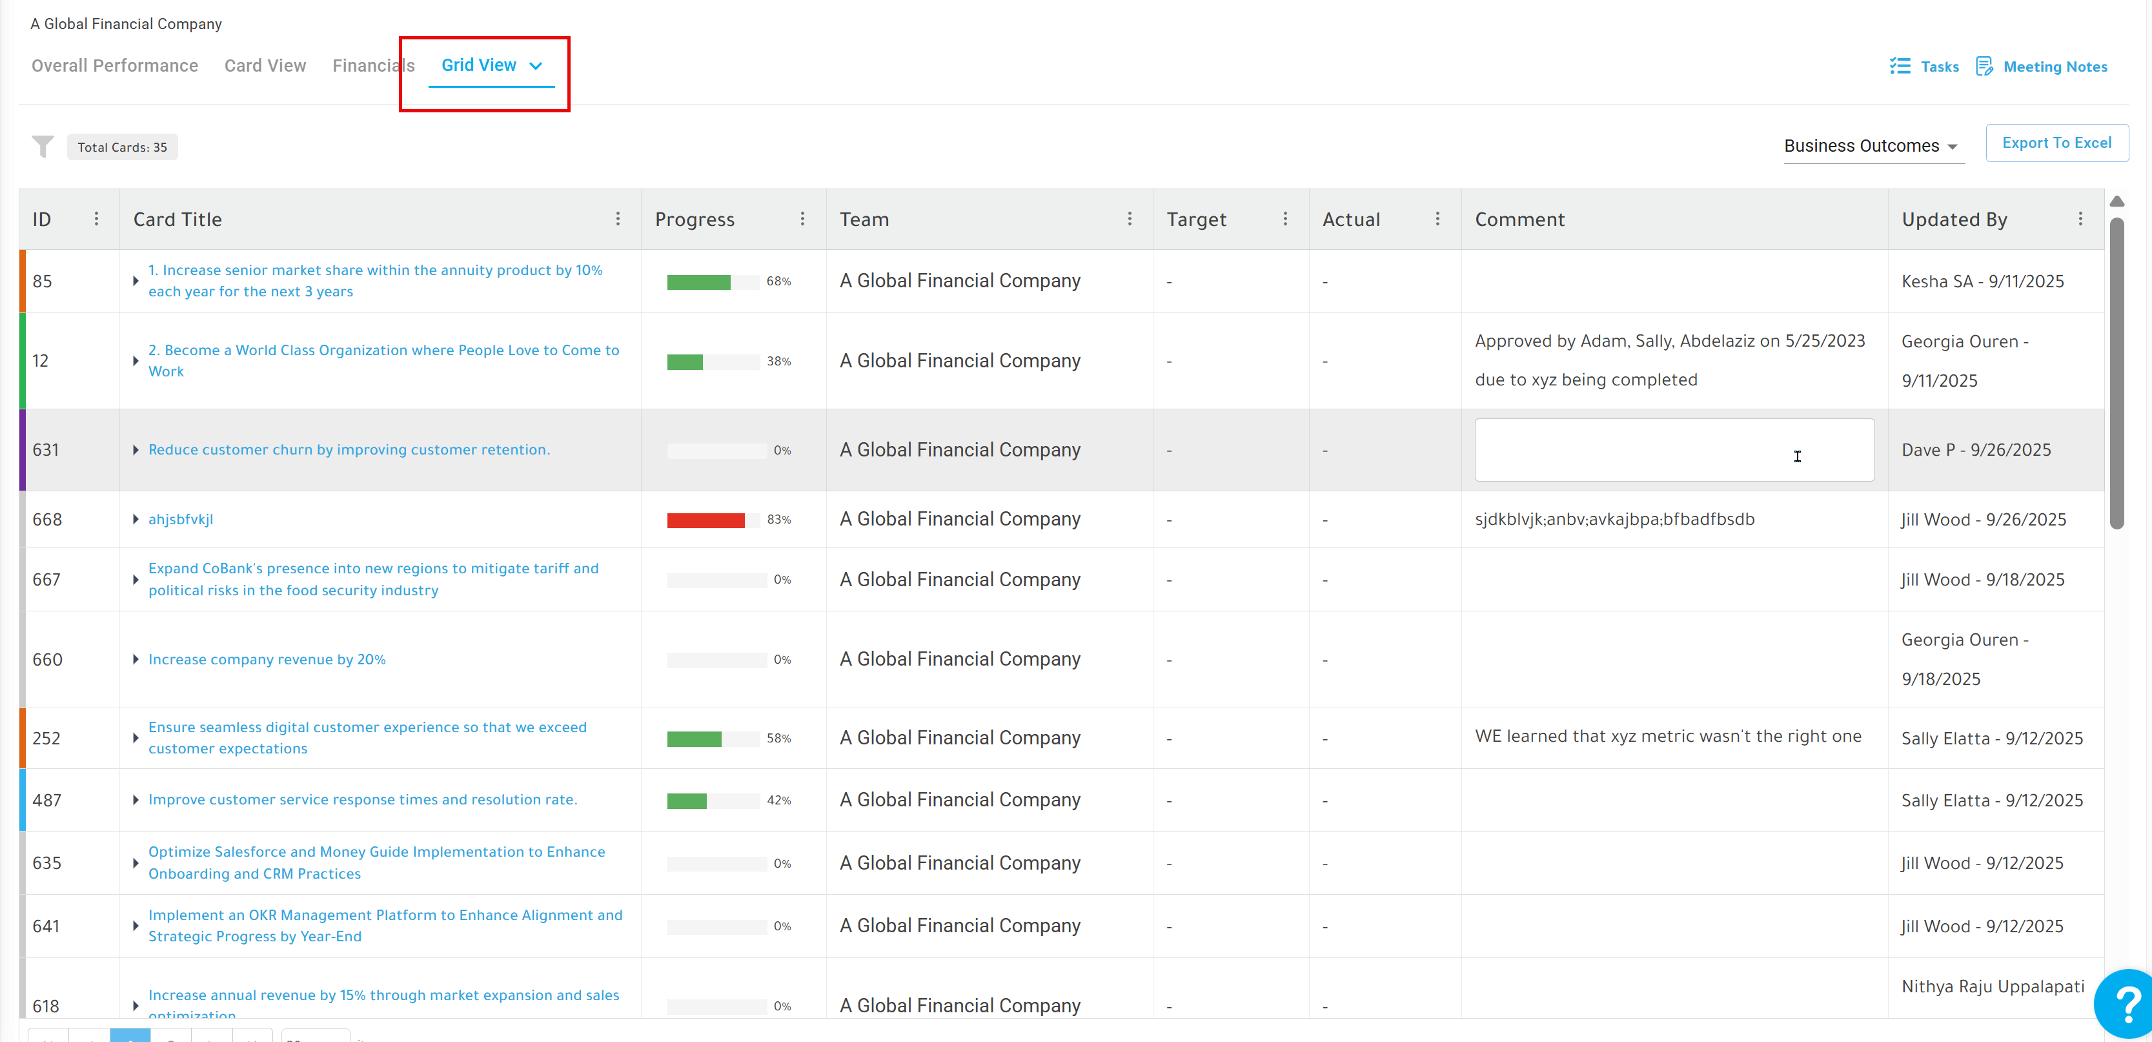Switch to Financials tab
The height and width of the screenshot is (1042, 2152).
[374, 65]
